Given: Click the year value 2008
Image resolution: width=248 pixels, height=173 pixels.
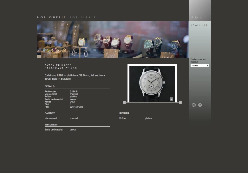Looking at the screenshot, I should click(73, 102).
